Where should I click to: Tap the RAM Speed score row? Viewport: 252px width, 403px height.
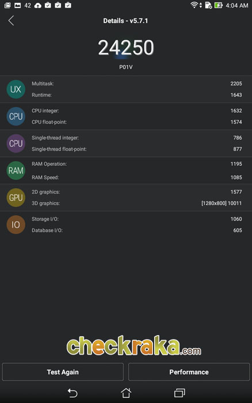point(137,177)
